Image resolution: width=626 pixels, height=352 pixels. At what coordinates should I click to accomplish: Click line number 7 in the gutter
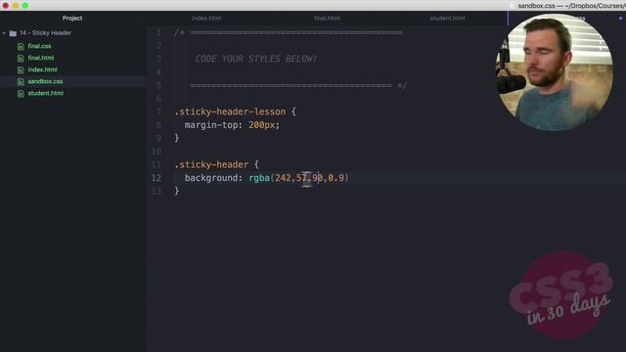158,111
